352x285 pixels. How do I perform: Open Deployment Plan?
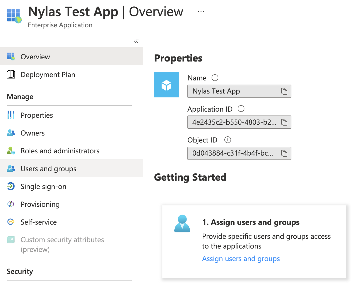pyautogui.click(x=71, y=75)
